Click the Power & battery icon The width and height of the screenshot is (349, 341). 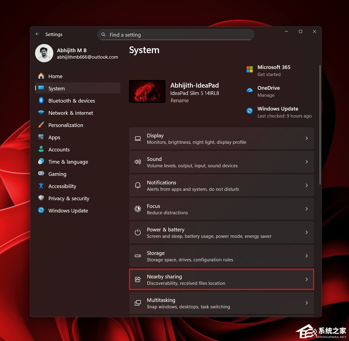click(x=138, y=232)
